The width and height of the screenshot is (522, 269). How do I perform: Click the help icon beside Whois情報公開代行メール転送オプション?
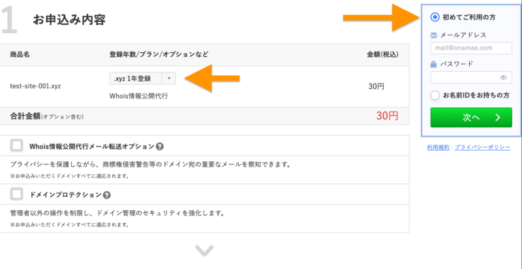[x=160, y=146]
